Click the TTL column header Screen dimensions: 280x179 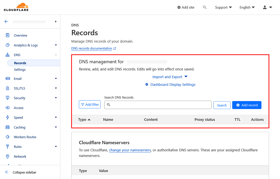pyautogui.click(x=237, y=119)
